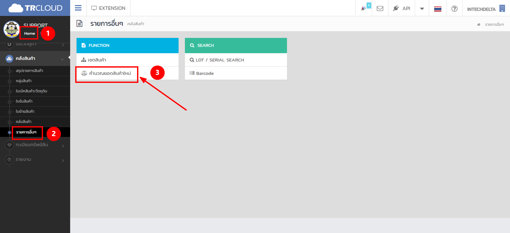Open ใบย้ายสินค้า in sidebar
The image size is (510, 233).
pos(25,112)
